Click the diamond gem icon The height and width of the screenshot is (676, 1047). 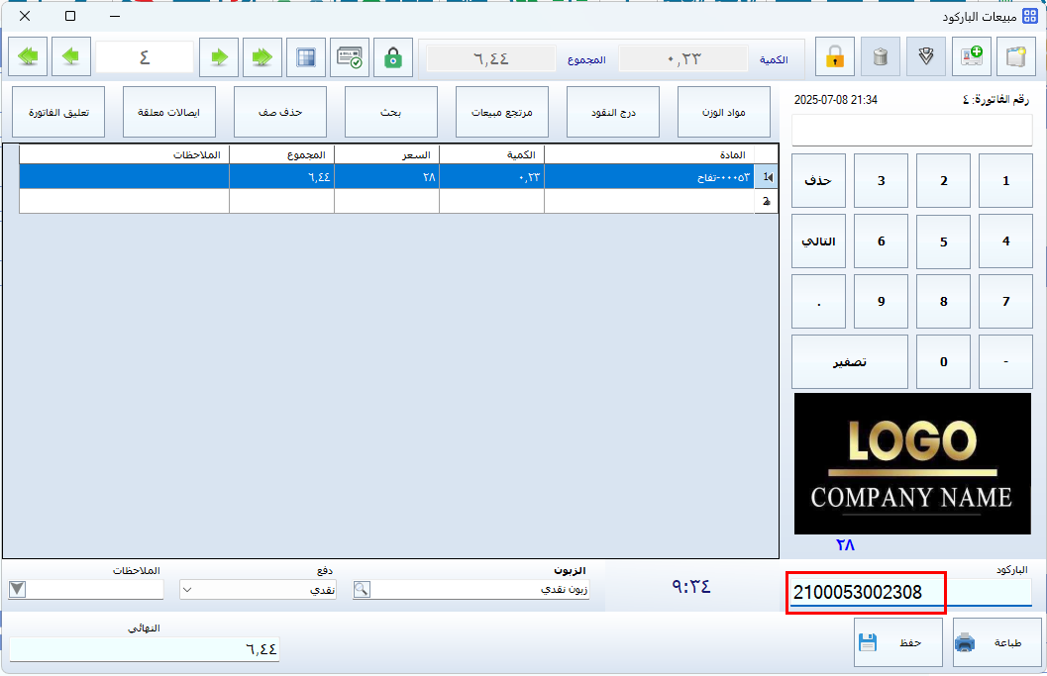(925, 57)
